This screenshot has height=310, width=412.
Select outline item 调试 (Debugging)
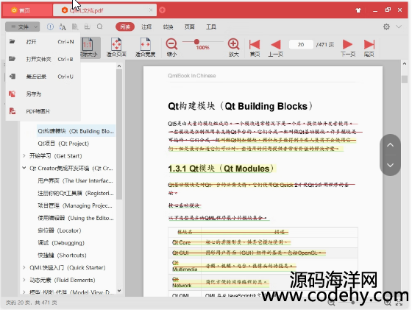click(61, 243)
